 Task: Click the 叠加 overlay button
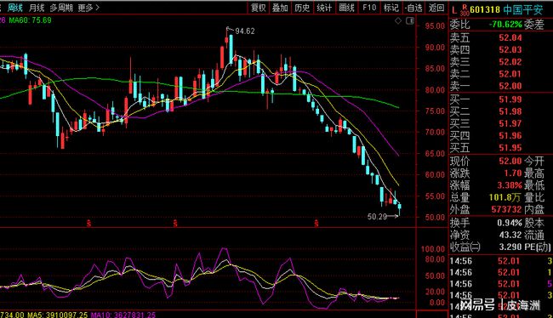pyautogui.click(x=280, y=8)
